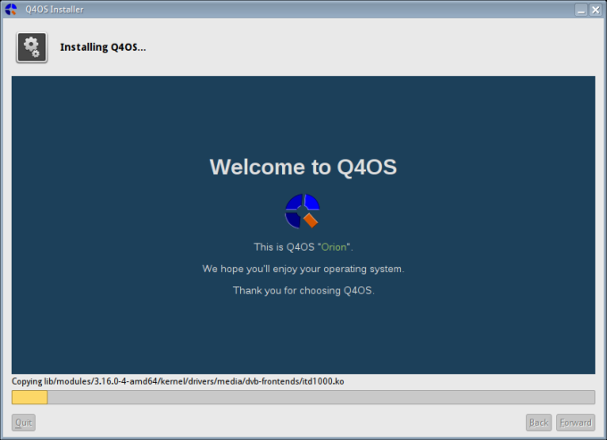Click the Q4OS logo in the title bar

tap(11, 9)
